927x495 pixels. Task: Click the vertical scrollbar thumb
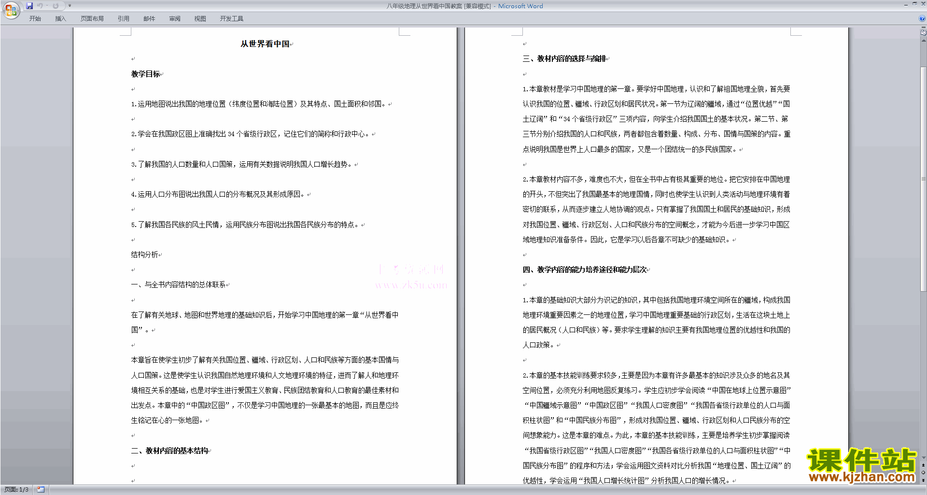[924, 179]
